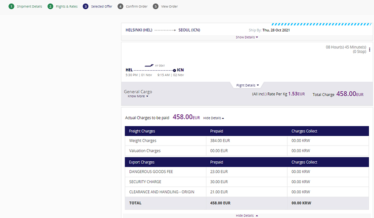This screenshot has height=218, width=374.
Task: Expand the Flight Details dropdown
Action: click(247, 85)
